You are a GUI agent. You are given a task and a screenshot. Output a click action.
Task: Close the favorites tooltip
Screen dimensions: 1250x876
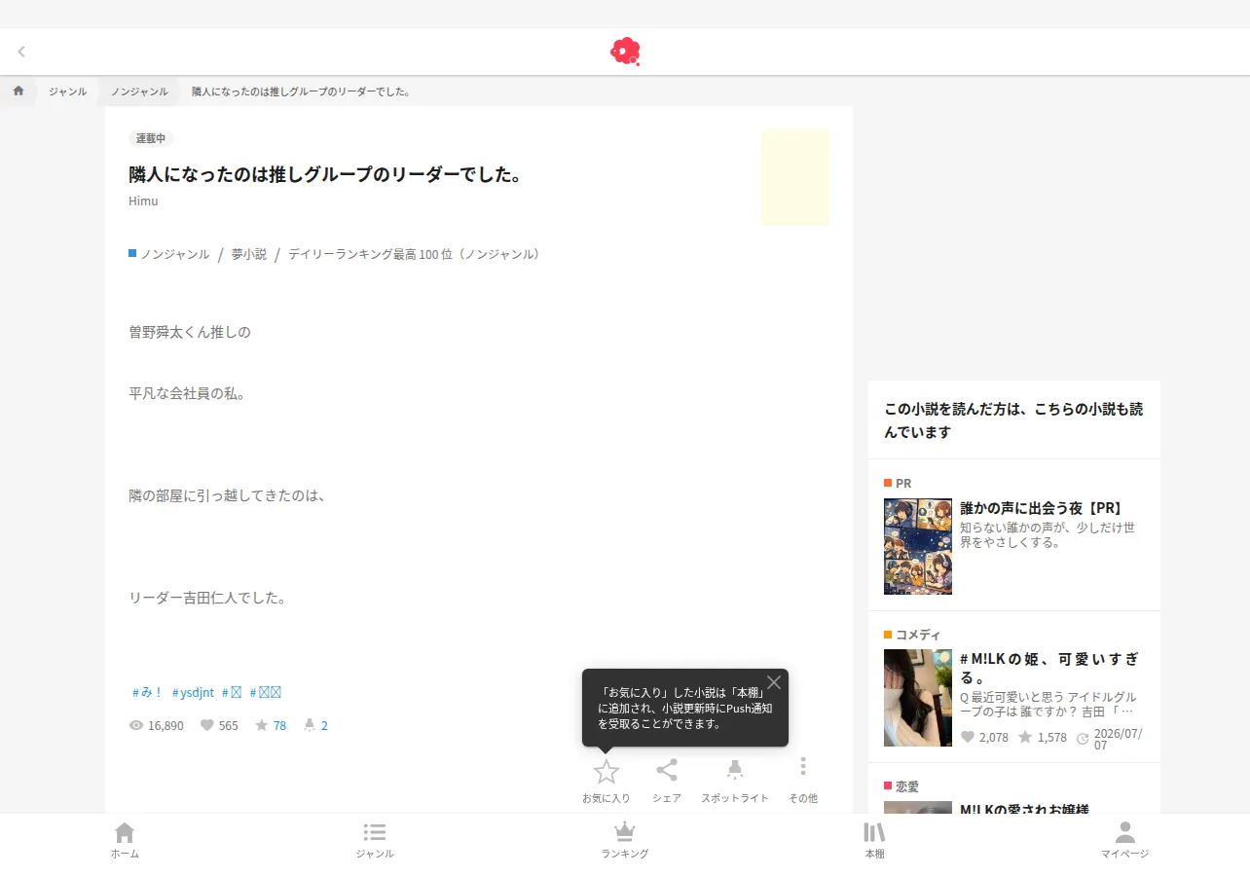pyautogui.click(x=774, y=682)
